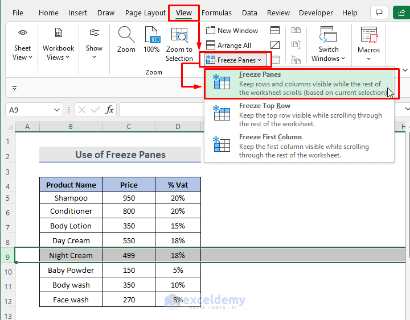Open a New Window
This screenshot has height=320, width=410.
pyautogui.click(x=232, y=30)
